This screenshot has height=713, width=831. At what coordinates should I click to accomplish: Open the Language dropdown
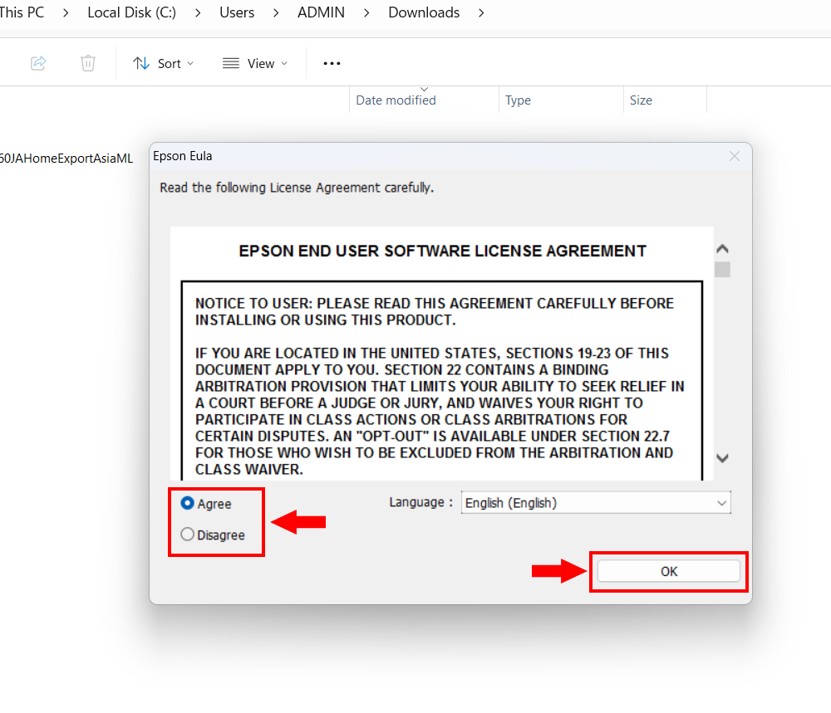(596, 502)
